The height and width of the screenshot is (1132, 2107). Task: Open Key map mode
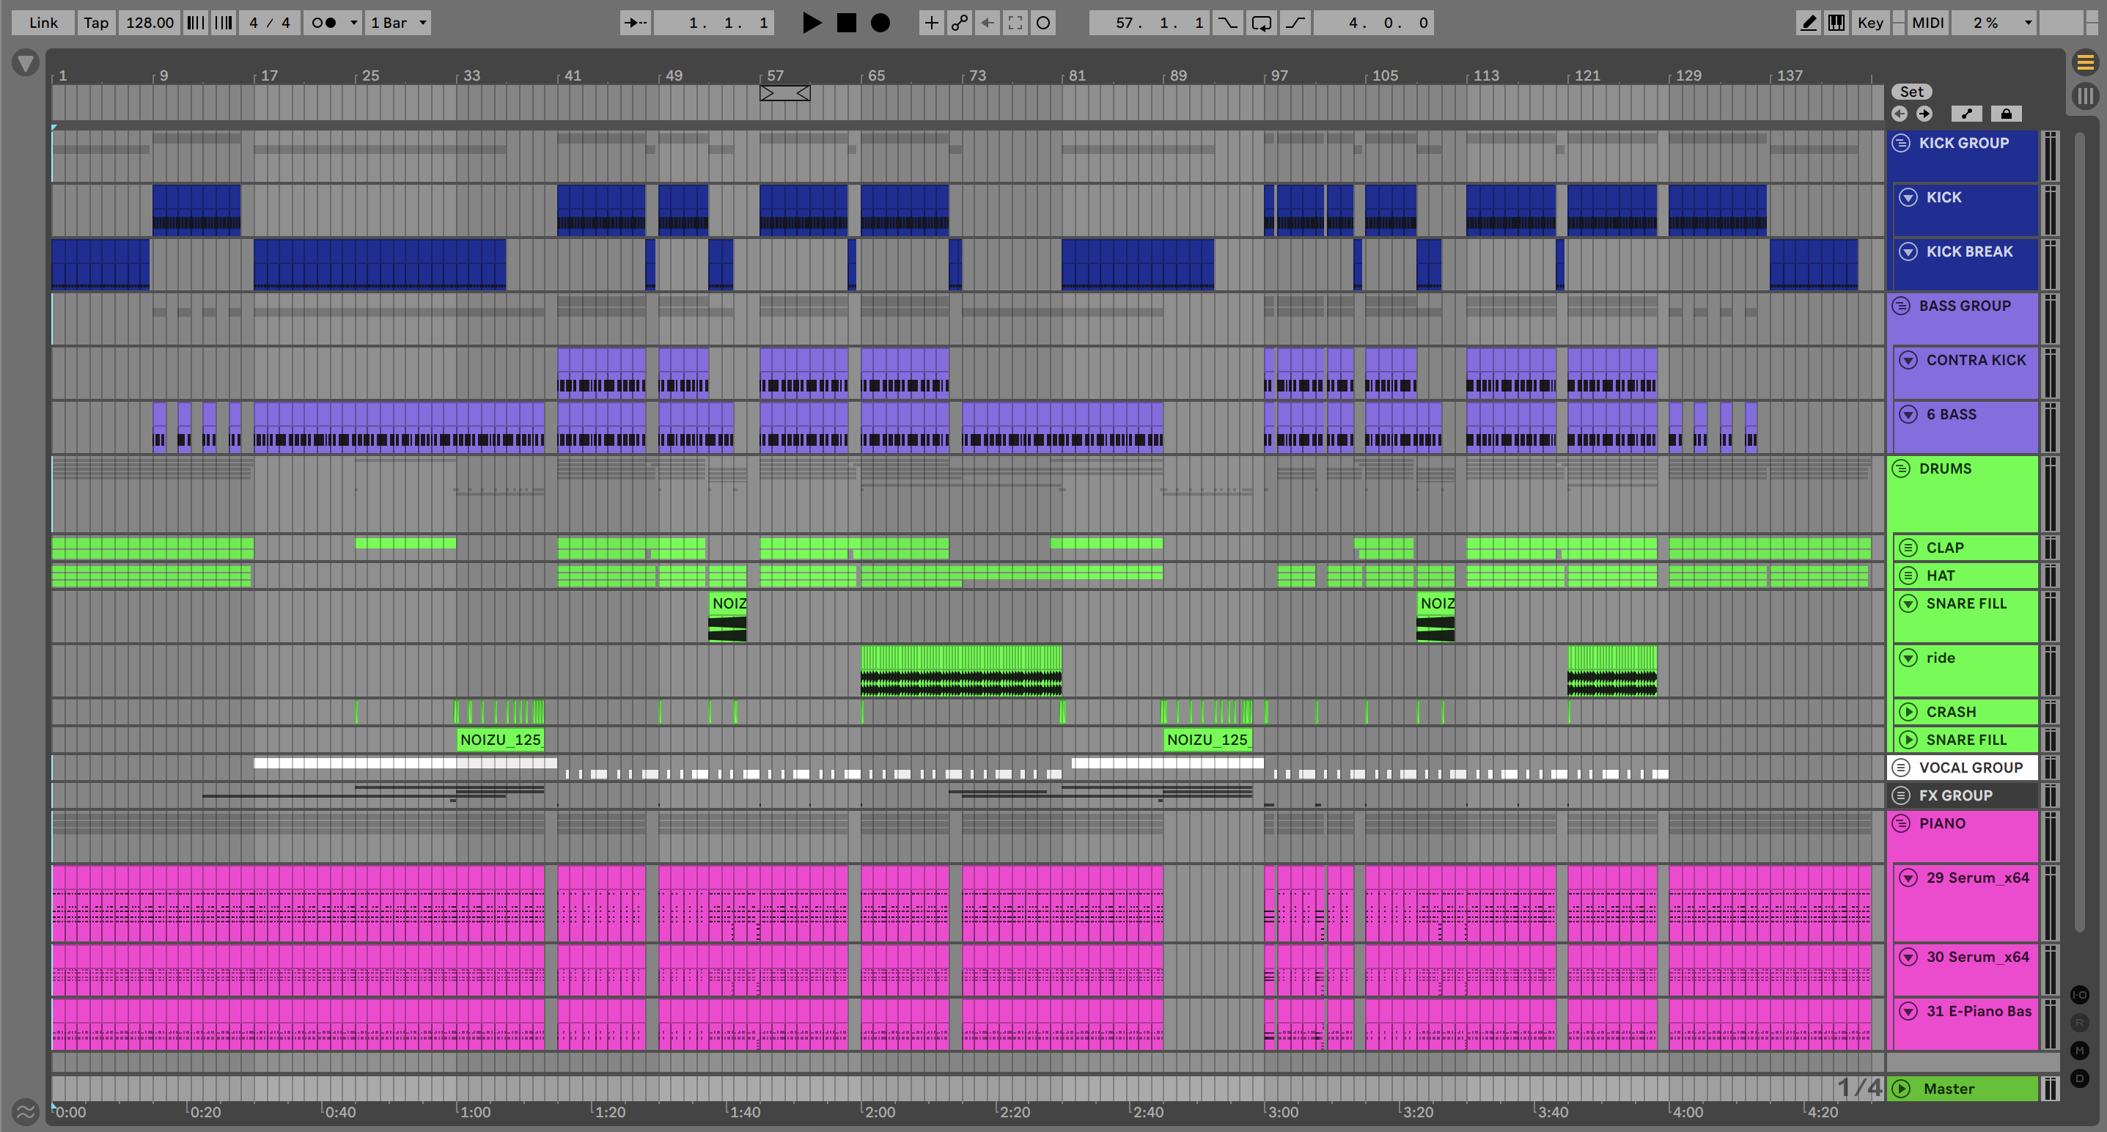point(1869,23)
